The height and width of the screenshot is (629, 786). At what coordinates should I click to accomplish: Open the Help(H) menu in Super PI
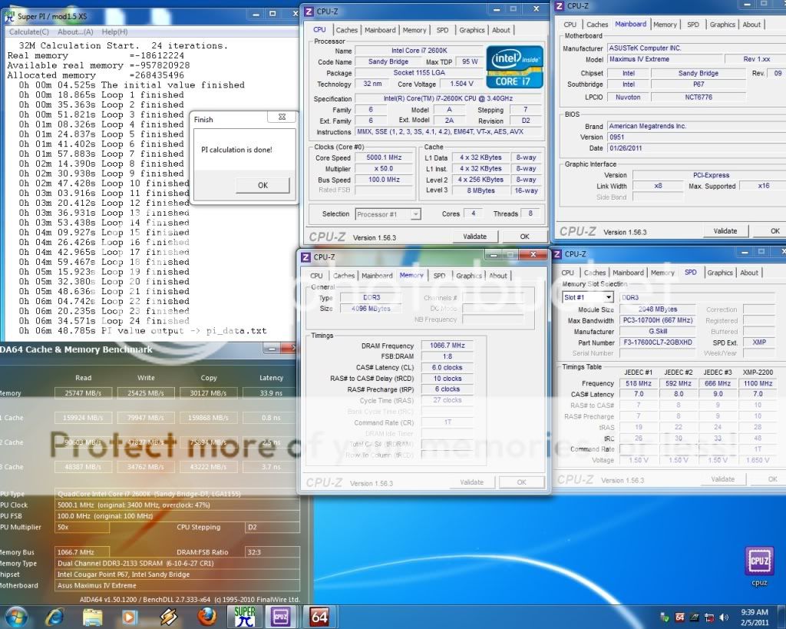[114, 31]
